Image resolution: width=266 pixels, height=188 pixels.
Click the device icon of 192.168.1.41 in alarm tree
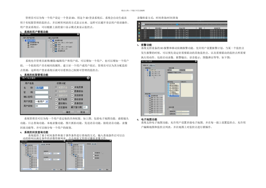point(150,74)
